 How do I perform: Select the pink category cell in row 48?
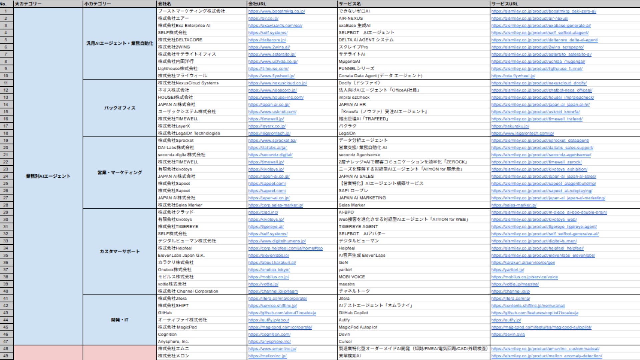[48, 349]
